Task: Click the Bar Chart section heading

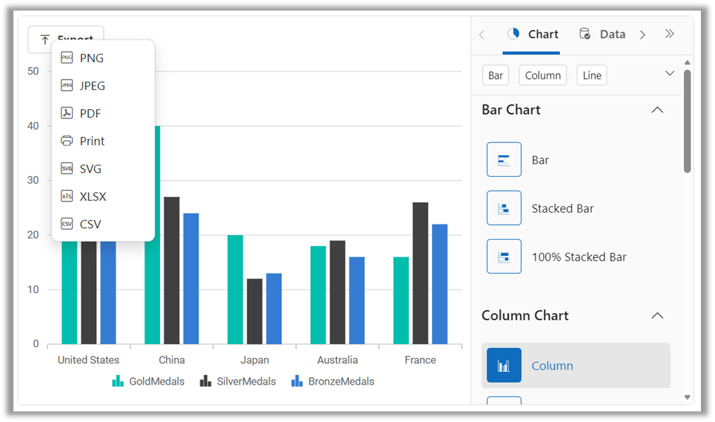Action: click(511, 110)
